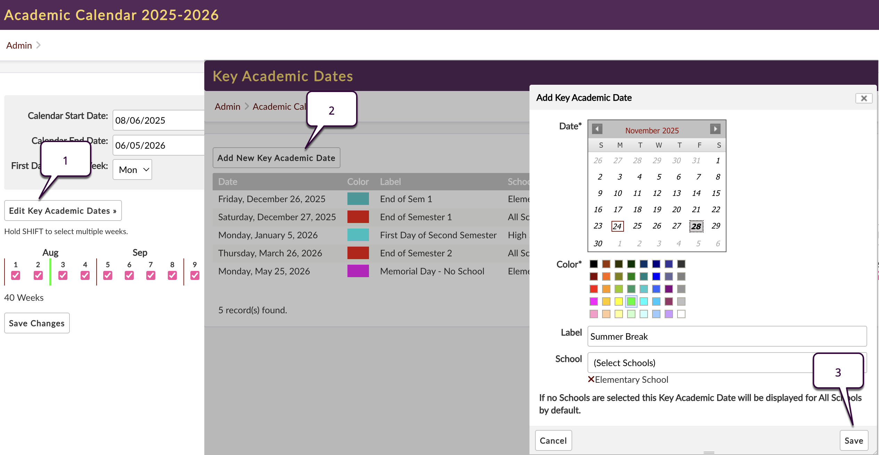This screenshot has width=879, height=455.
Task: Pick the bright green color swatch
Action: (631, 301)
